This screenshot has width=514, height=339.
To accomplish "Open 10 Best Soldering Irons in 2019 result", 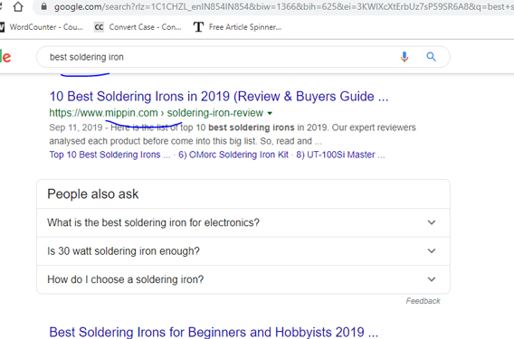I will click(x=219, y=97).
